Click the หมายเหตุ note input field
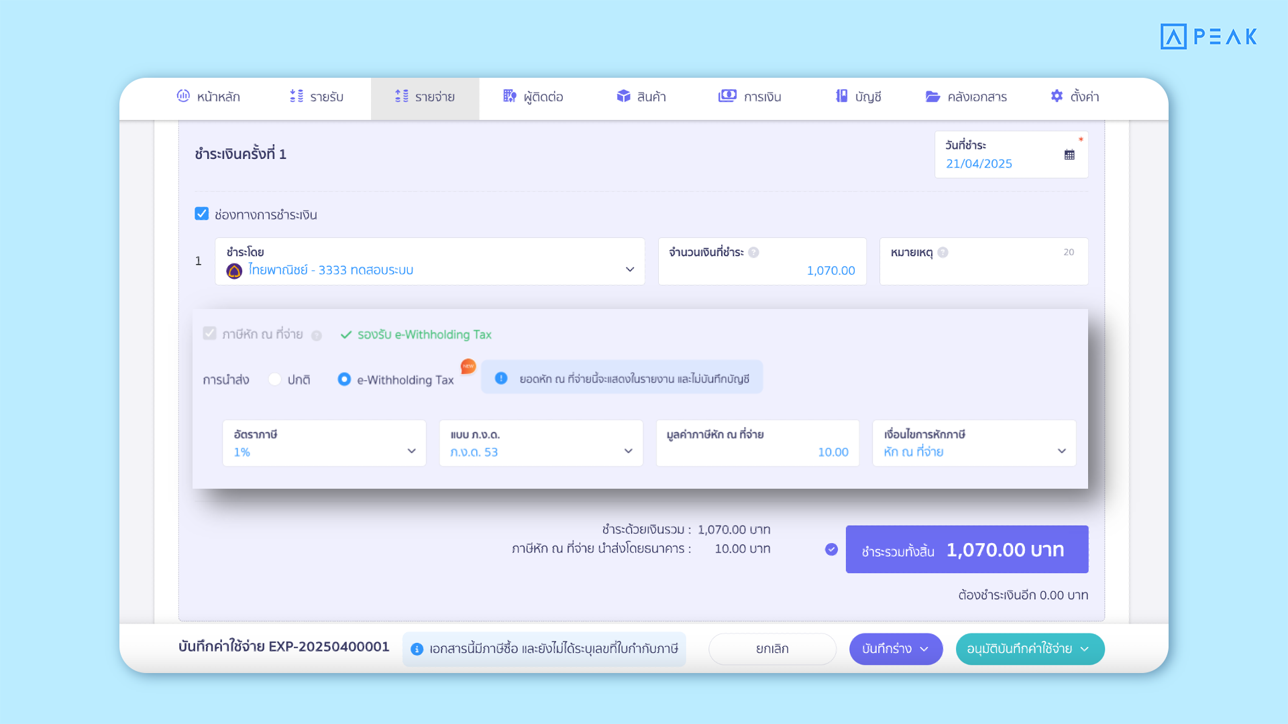1288x724 pixels. tap(983, 270)
